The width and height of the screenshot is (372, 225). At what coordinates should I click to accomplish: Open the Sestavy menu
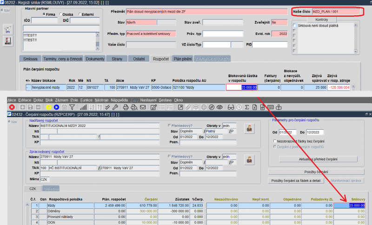pos(165,100)
